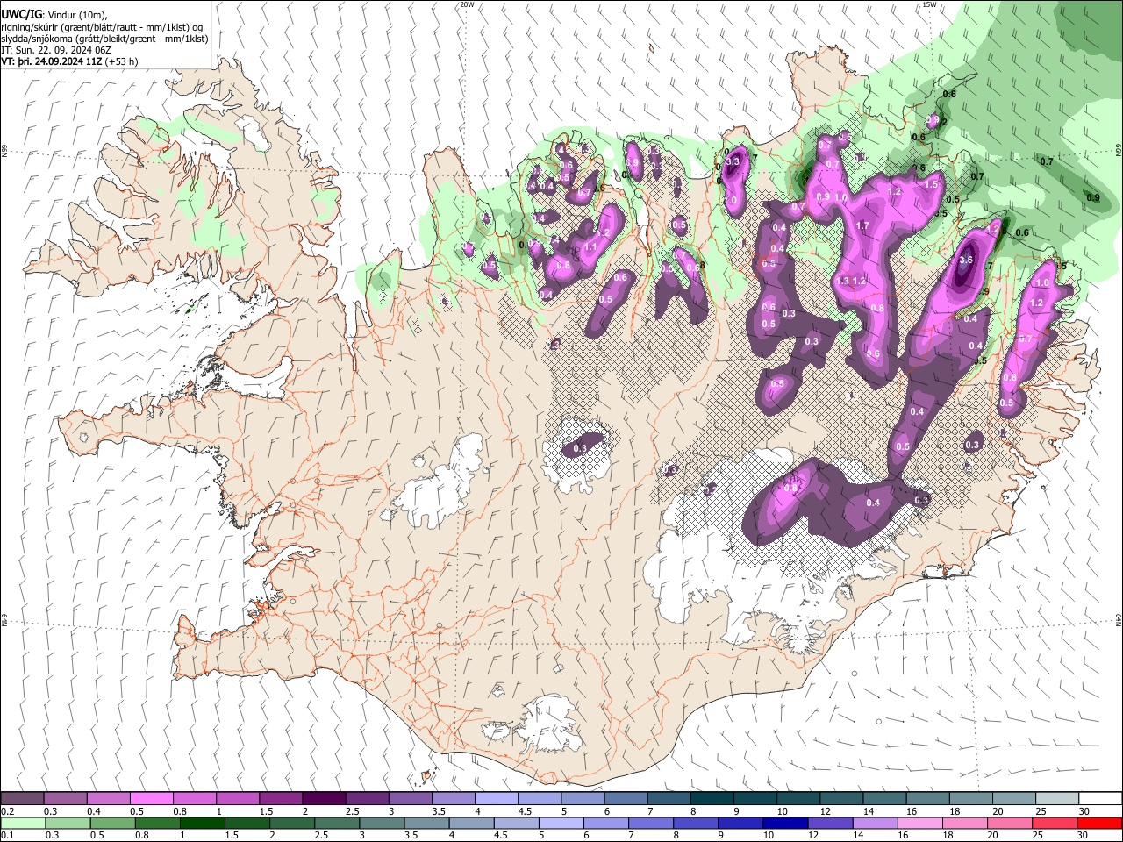The width and height of the screenshot is (1123, 842).
Task: Click the 3.3 precipitation value on map
Action: (734, 162)
